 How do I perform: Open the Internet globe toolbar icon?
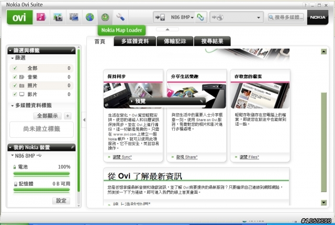(90, 17)
